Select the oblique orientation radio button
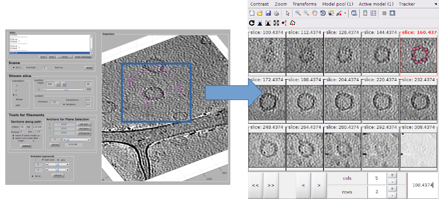439x199 pixels. pos(14,99)
